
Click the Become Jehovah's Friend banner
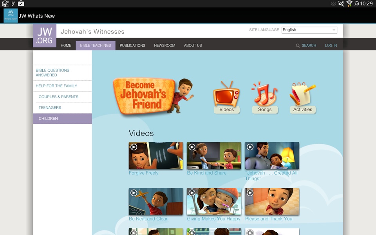pos(153,96)
